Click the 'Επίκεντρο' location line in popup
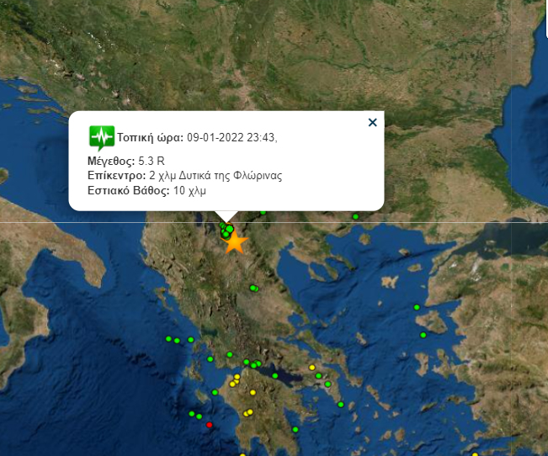The image size is (548, 456). point(184,176)
